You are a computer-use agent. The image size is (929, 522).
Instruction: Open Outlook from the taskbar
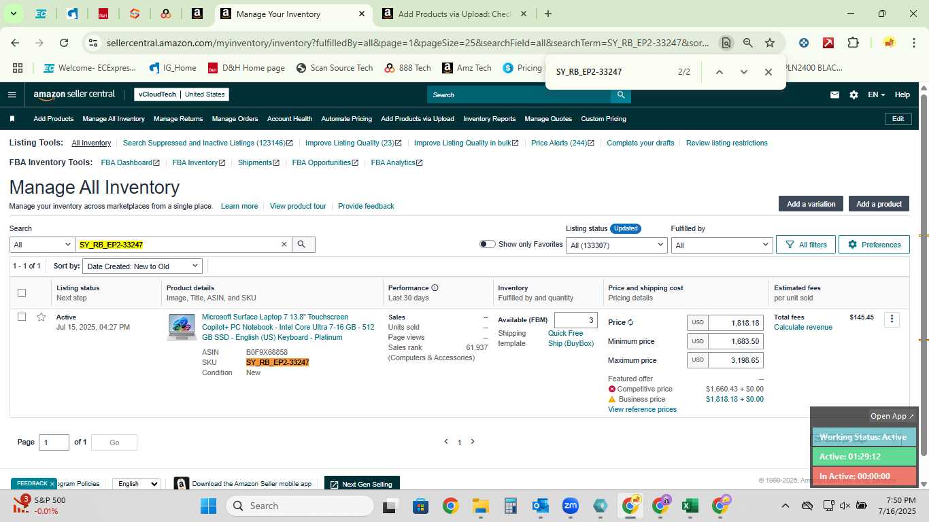[x=541, y=506]
